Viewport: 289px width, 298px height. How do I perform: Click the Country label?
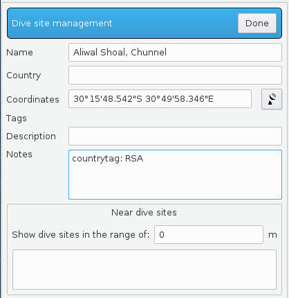pos(24,76)
